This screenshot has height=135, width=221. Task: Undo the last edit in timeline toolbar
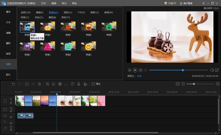click(x=13, y=84)
